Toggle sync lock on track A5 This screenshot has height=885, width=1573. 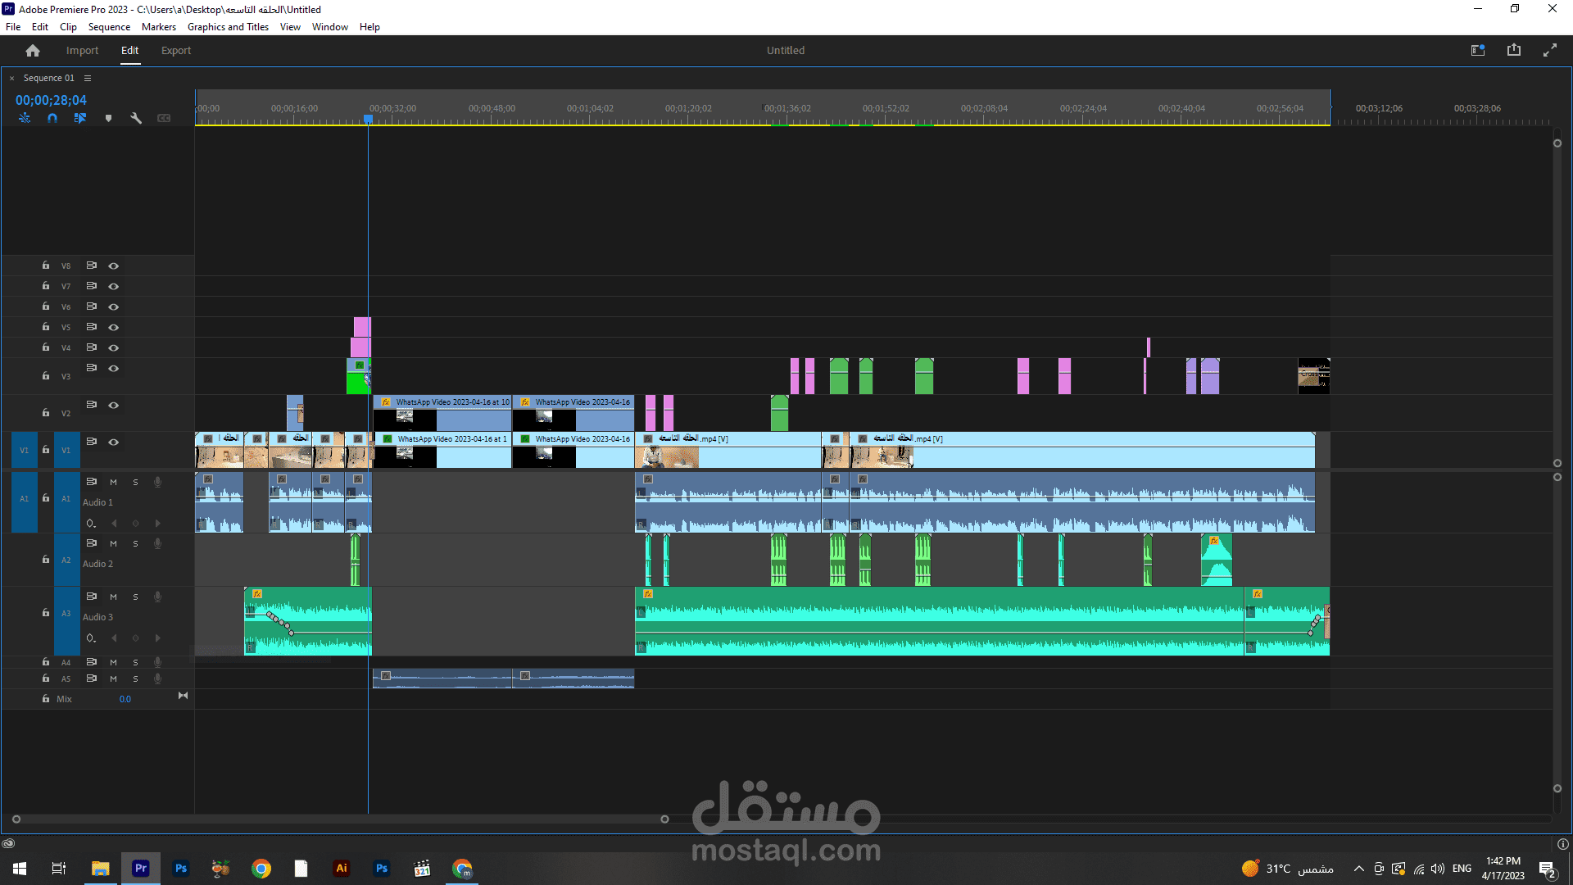[92, 678]
